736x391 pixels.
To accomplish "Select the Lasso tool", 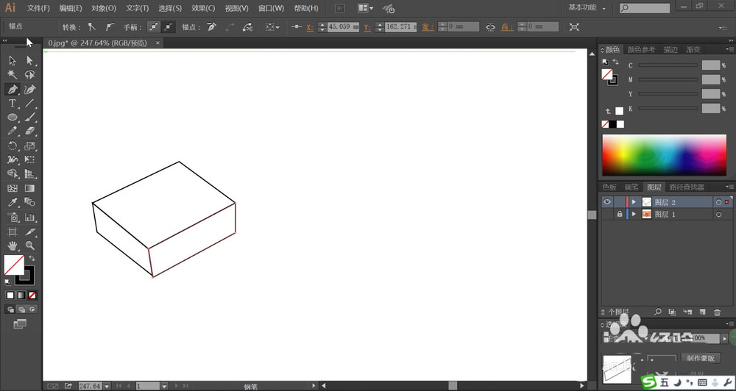I will pos(29,74).
